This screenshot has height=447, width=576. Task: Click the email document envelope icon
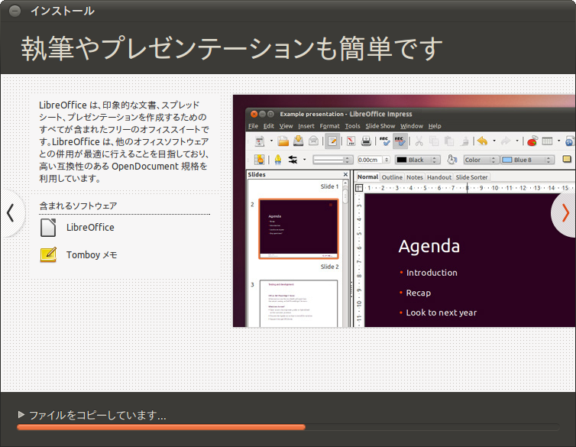pos(313,141)
